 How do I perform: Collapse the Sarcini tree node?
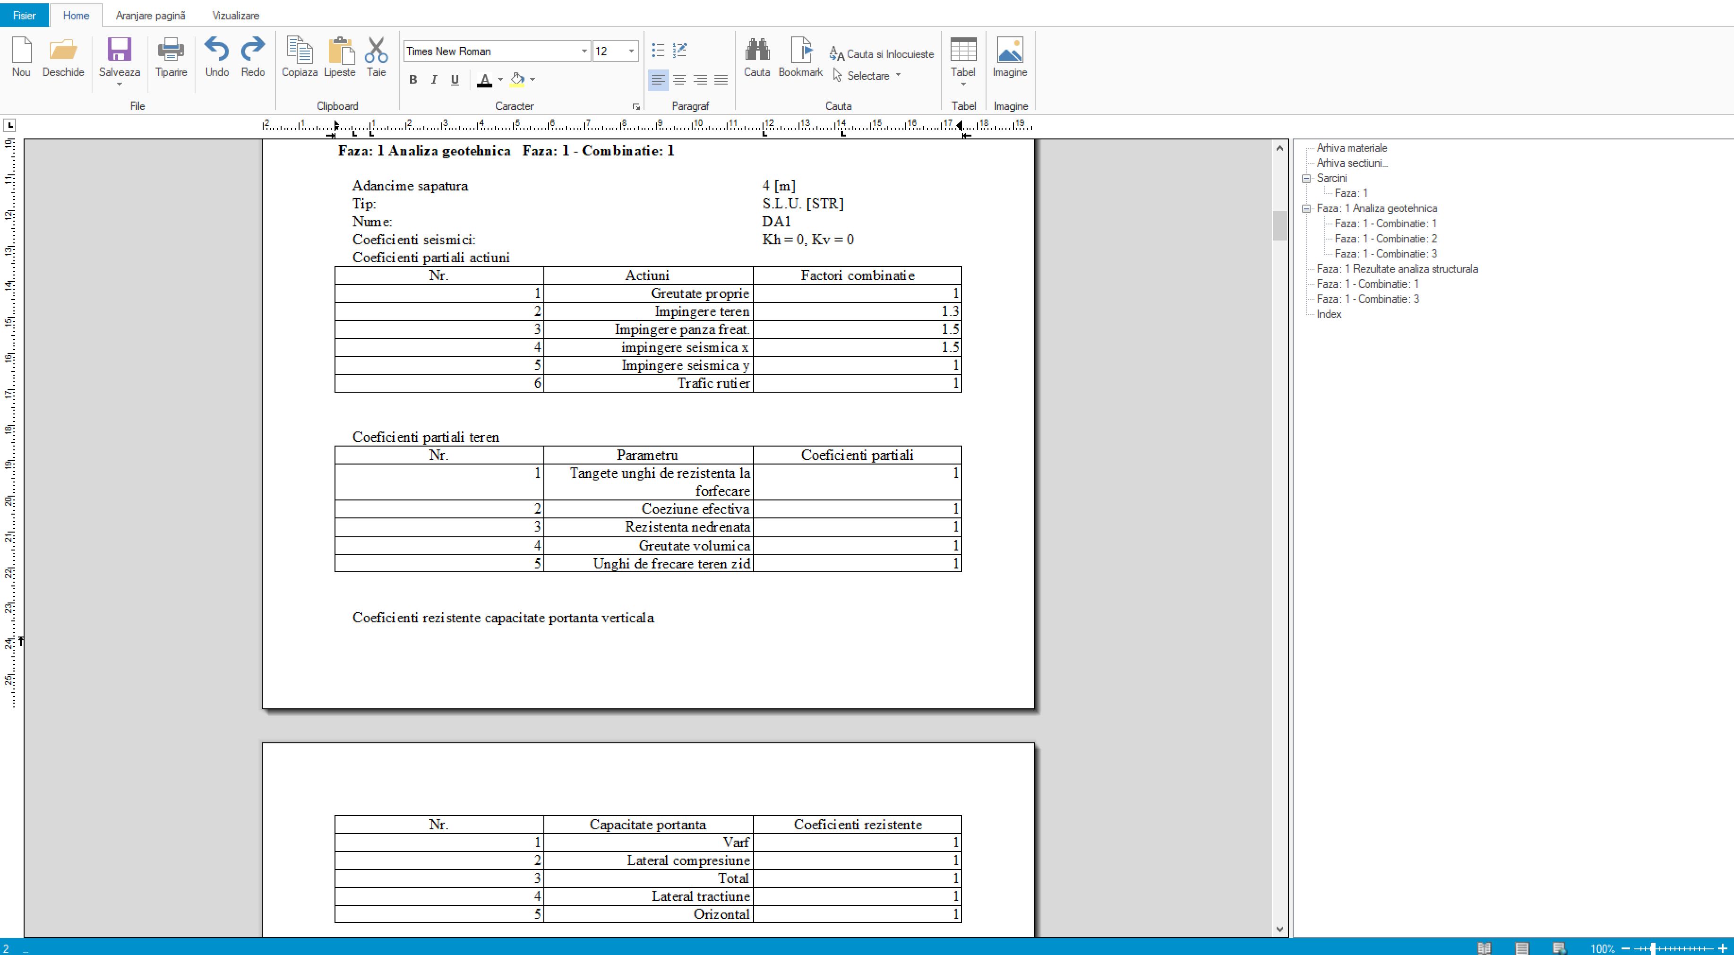(1306, 178)
